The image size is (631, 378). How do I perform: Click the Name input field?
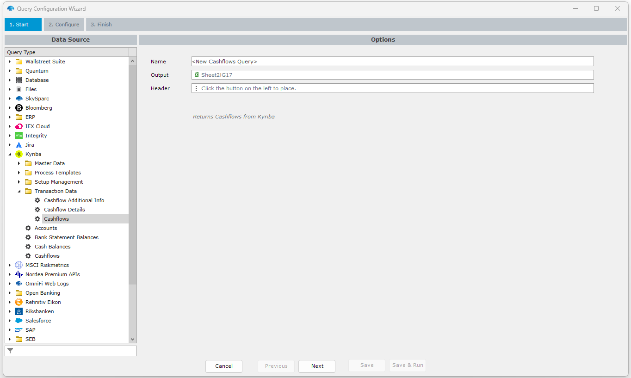click(392, 62)
